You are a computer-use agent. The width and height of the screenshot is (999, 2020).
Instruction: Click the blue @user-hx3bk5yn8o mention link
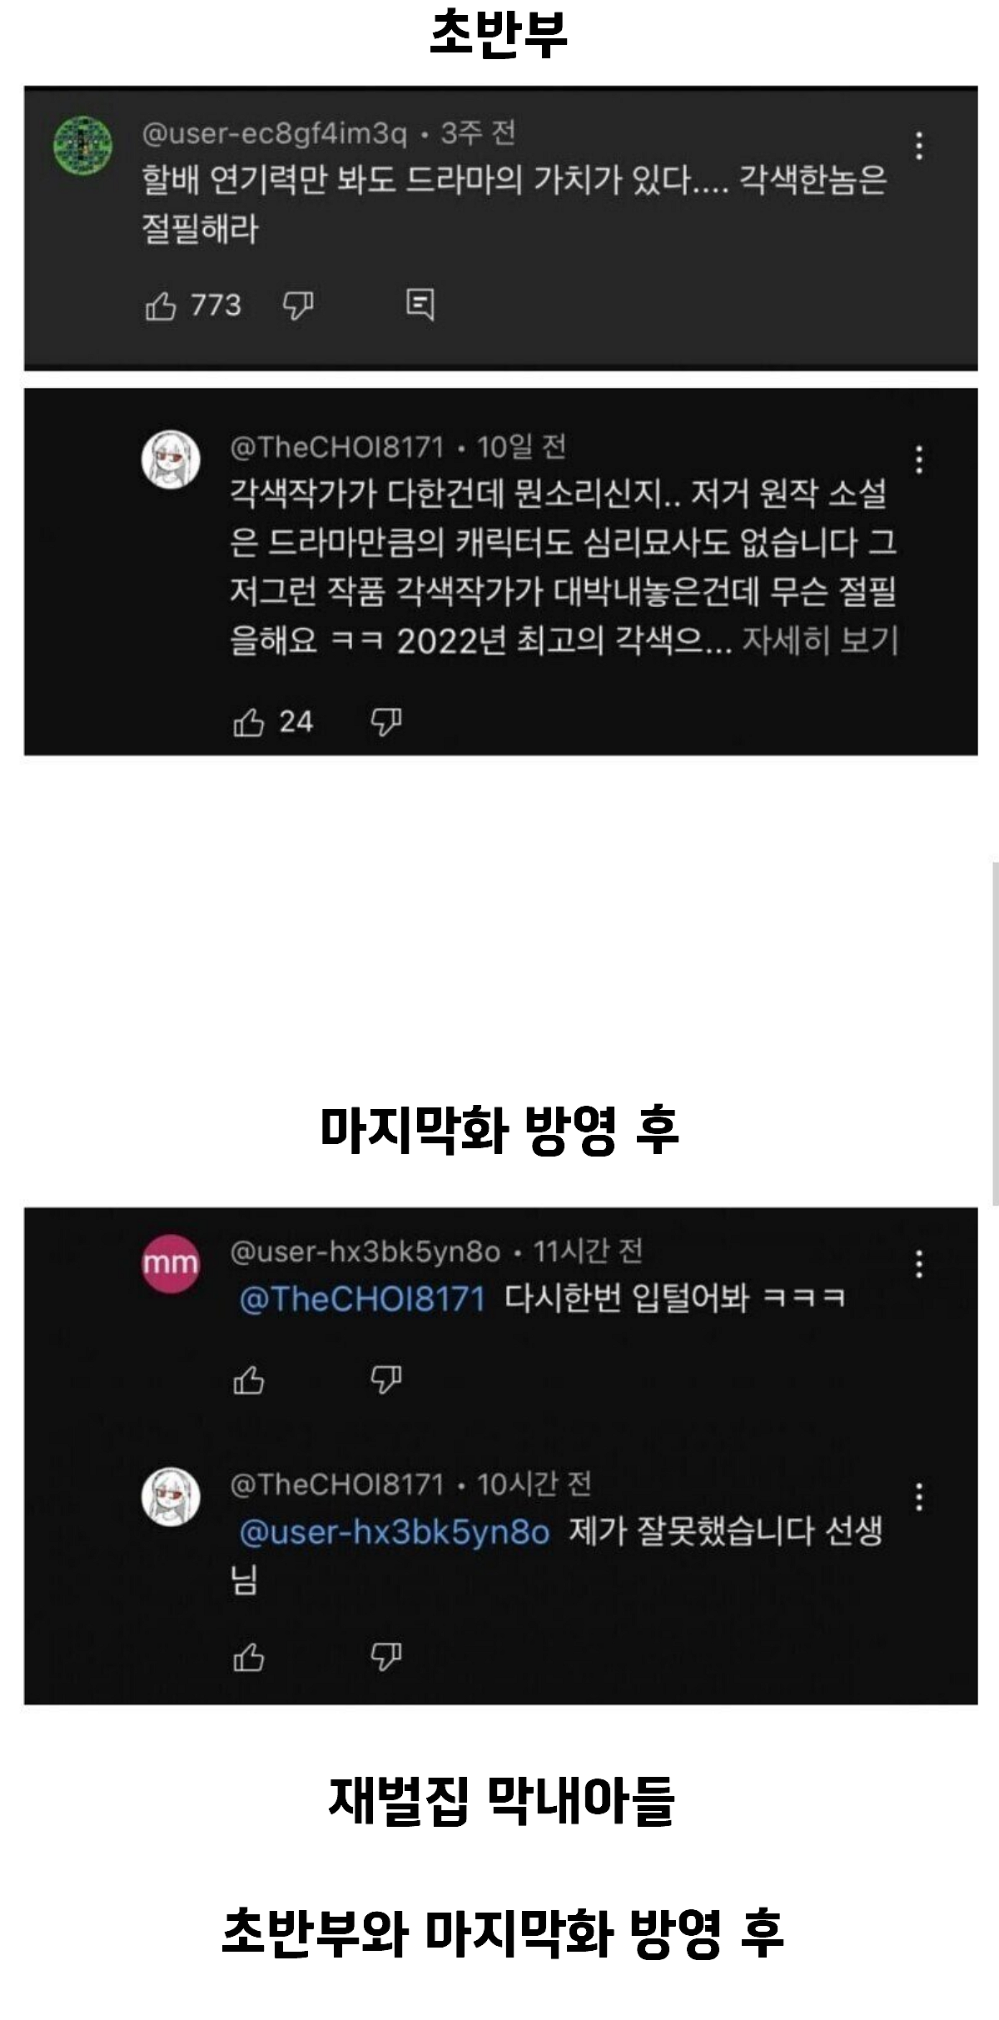[x=395, y=1532]
